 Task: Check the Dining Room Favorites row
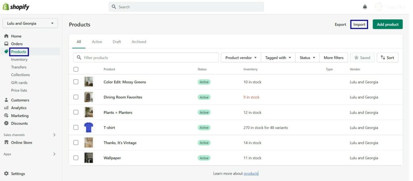click(76, 97)
